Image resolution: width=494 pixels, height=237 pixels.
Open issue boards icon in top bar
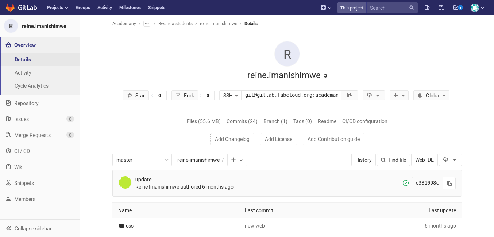[x=427, y=7]
